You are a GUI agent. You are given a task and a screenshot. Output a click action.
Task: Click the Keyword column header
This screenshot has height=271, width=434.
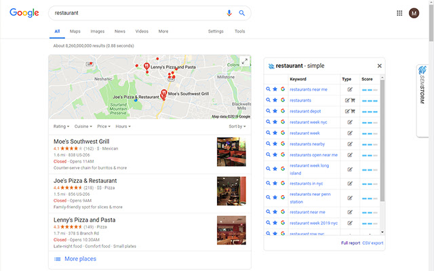(298, 79)
